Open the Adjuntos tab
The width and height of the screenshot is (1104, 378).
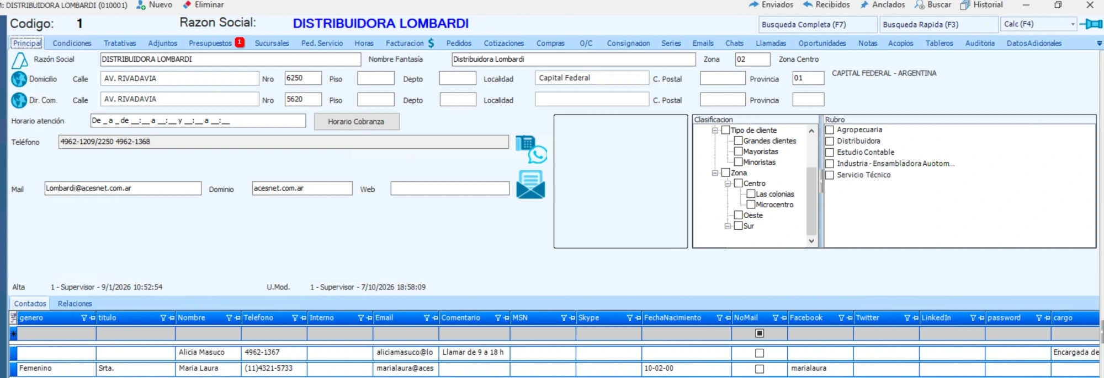pyautogui.click(x=163, y=43)
